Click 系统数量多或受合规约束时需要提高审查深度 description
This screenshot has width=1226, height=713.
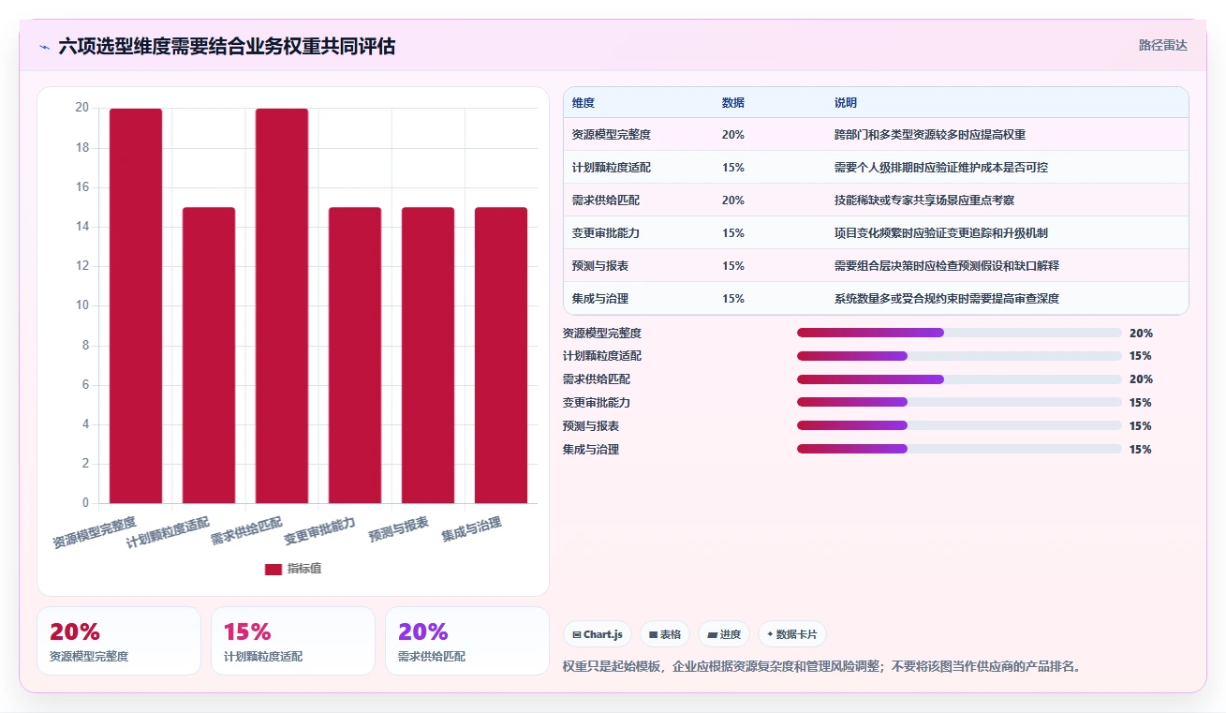coord(947,299)
